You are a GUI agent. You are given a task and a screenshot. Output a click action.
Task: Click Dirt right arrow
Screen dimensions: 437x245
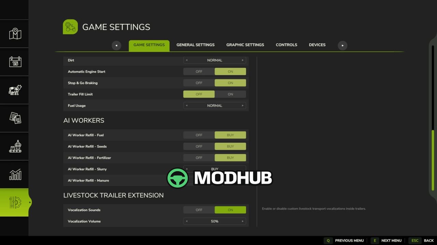[x=243, y=60]
